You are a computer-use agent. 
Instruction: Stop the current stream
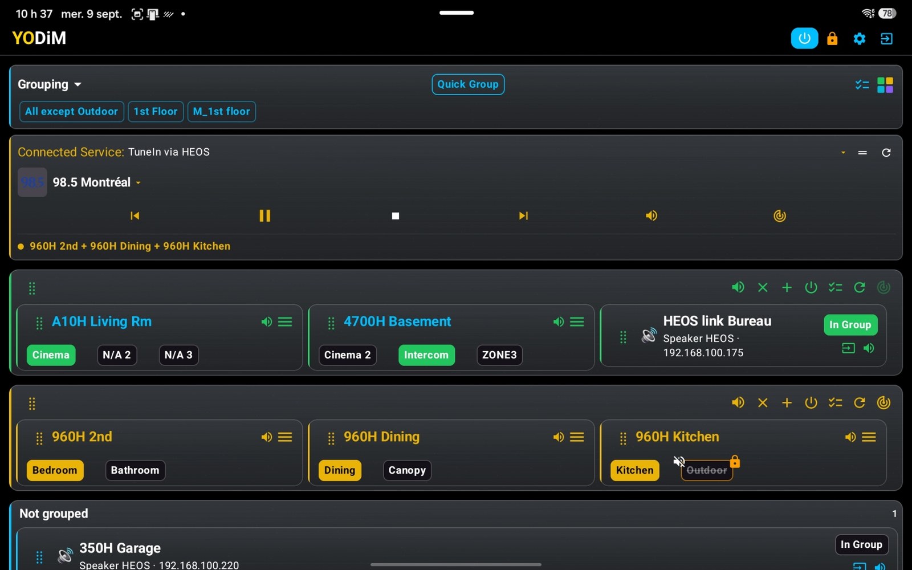point(395,215)
